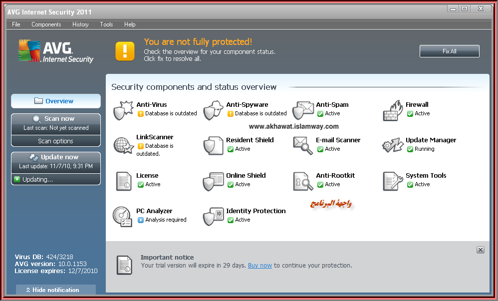This screenshot has height=301, width=498.
Task: Click the magnifier icon on Scan now
Action: click(37, 119)
